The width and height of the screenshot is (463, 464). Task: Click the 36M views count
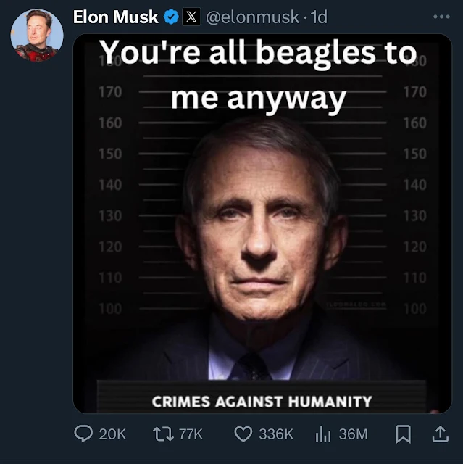[353, 434]
